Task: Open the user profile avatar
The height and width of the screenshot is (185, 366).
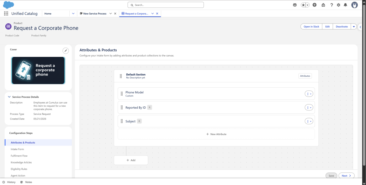Action: click(355, 5)
